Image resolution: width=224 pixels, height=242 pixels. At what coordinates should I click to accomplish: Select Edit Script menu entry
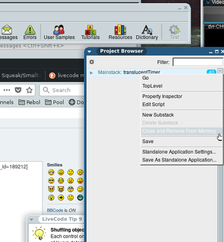click(x=153, y=105)
